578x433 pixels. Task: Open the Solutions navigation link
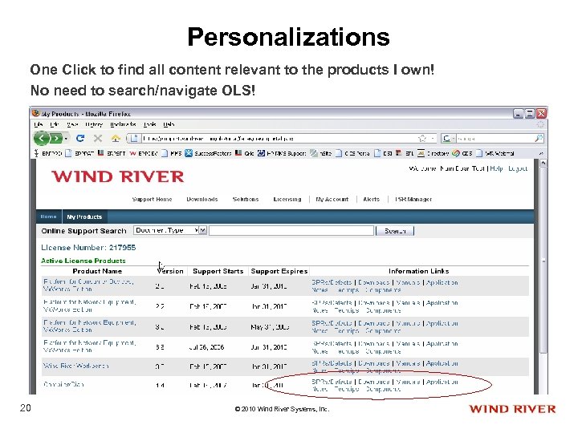coord(246,199)
